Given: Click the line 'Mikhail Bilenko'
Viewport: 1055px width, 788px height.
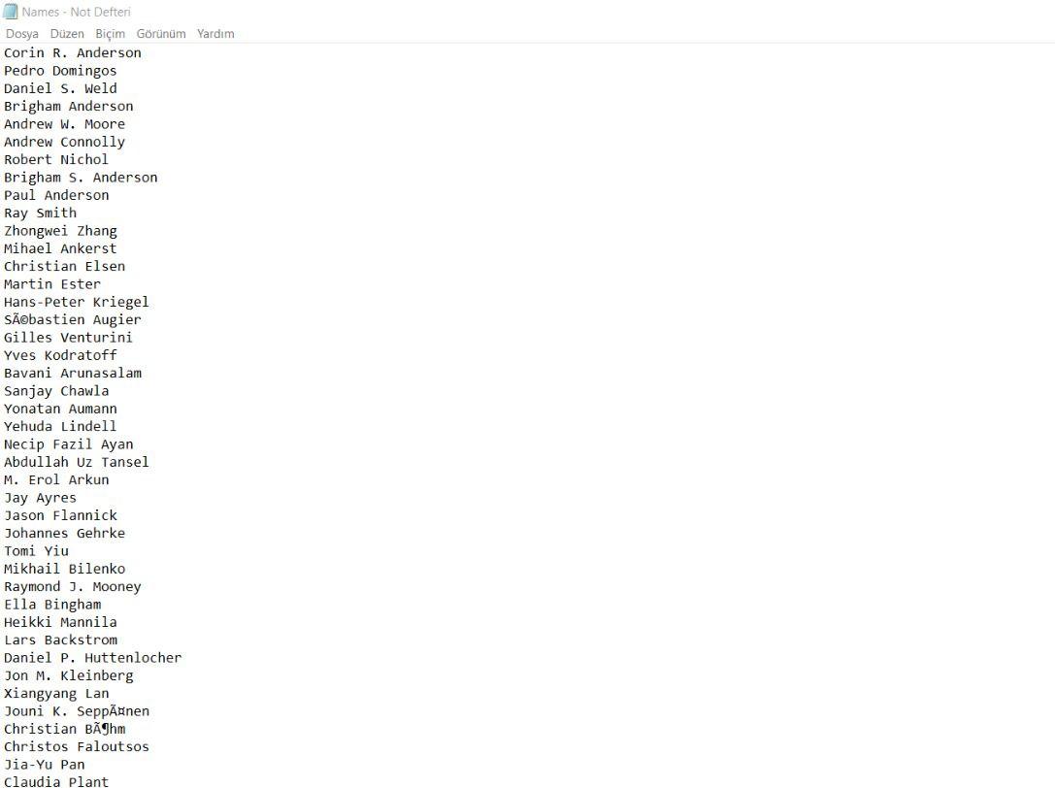Looking at the screenshot, I should pos(65,569).
